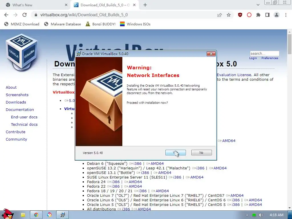The width and height of the screenshot is (292, 219).
Task: Click the browser forward arrow
Action: click(15, 15)
